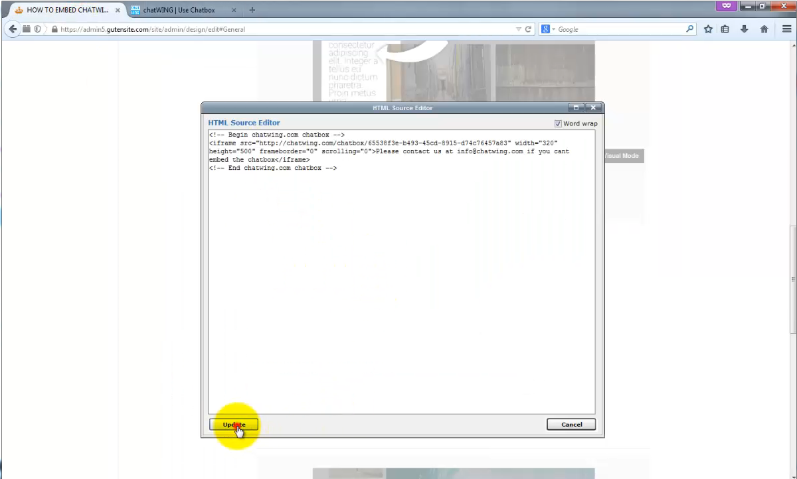Open a new tab with the plus button
The height and width of the screenshot is (479, 797).
pyautogui.click(x=252, y=11)
